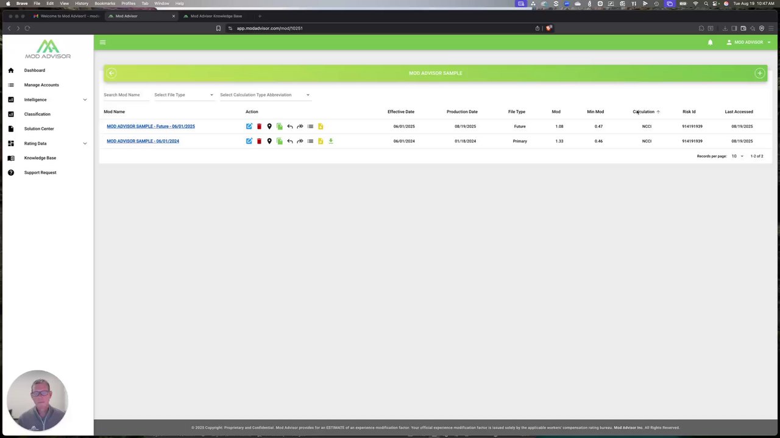780x438 pixels.
Task: Click the Search Mod Name field
Action: [125, 95]
